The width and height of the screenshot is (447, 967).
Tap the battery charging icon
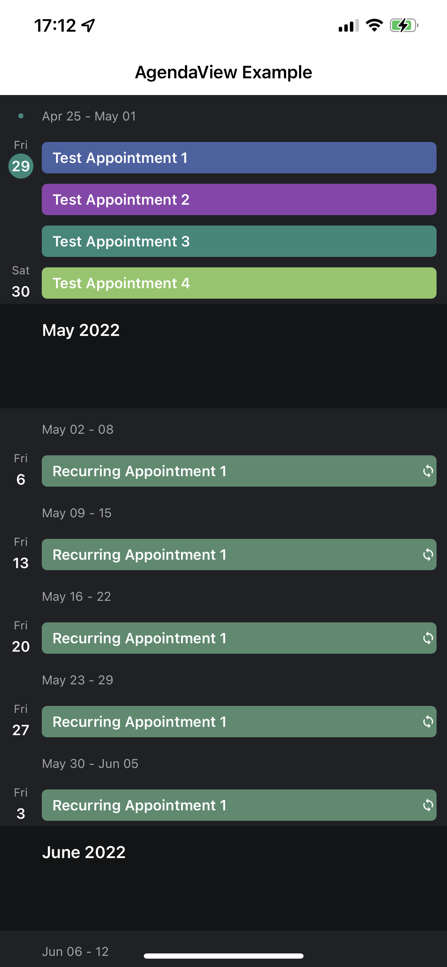pyautogui.click(x=403, y=25)
